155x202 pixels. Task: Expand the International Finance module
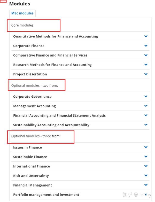[80, 166]
